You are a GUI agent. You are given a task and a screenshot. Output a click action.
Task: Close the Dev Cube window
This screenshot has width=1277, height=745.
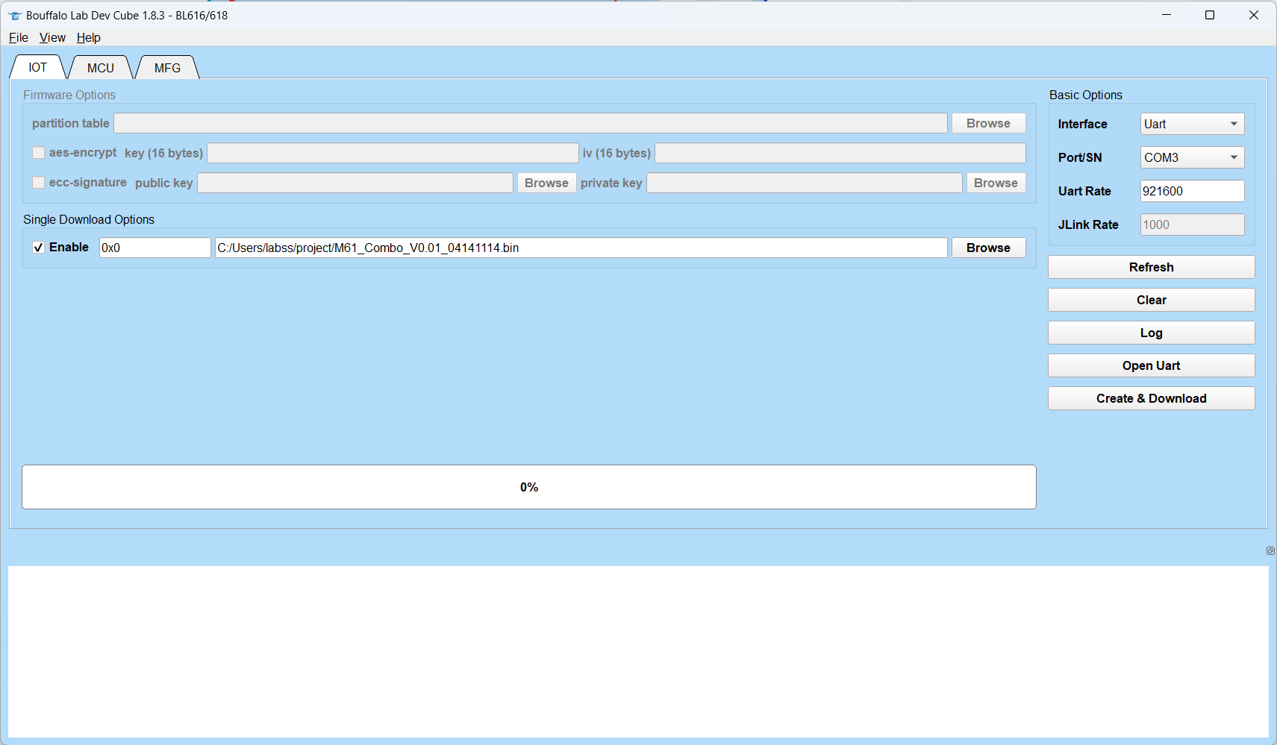tap(1254, 15)
